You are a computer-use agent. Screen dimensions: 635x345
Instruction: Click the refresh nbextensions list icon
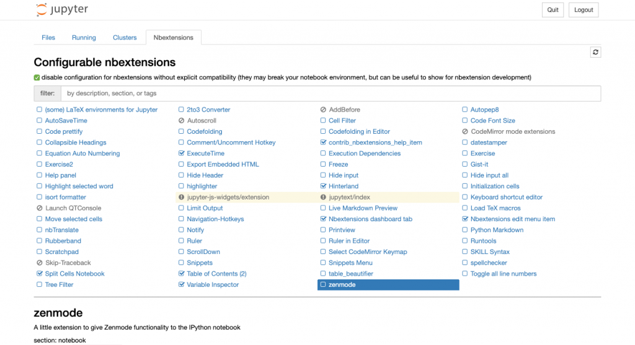pos(595,53)
